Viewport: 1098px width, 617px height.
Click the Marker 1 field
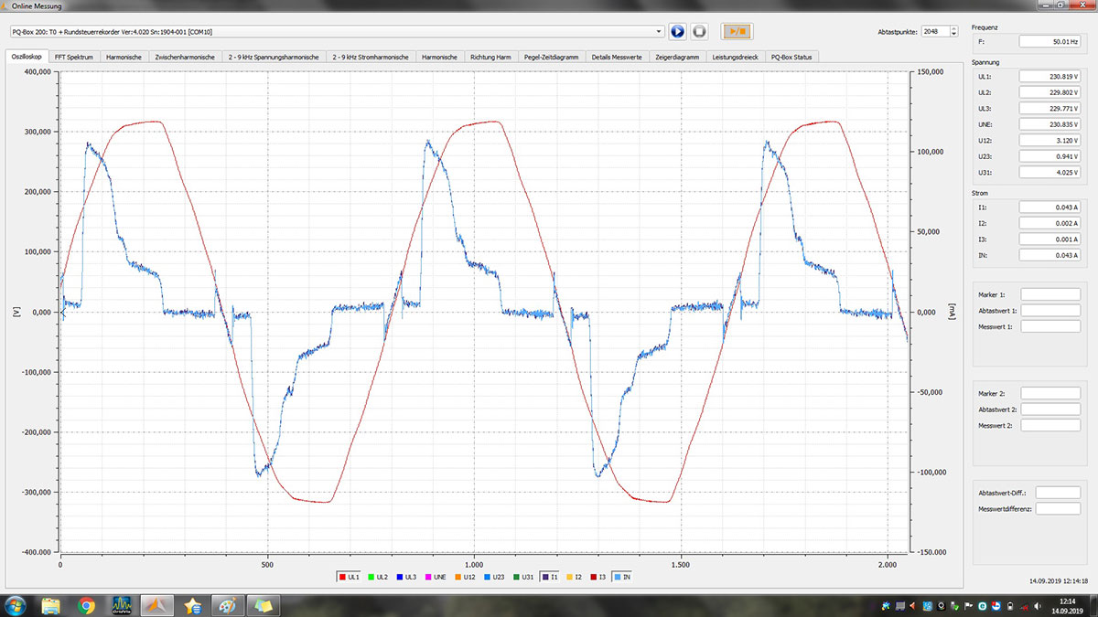(x=1050, y=293)
